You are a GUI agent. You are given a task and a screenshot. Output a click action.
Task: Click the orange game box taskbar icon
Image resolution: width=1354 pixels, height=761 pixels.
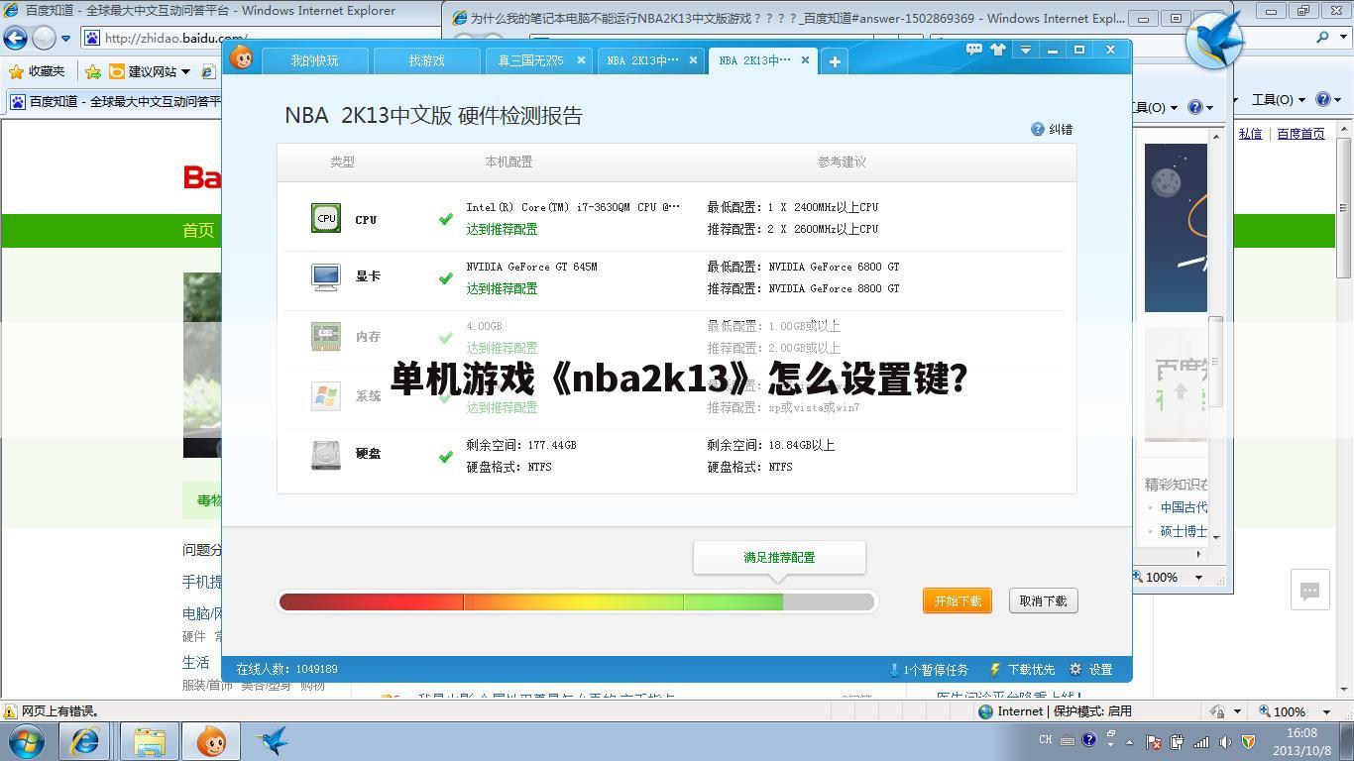(x=211, y=741)
